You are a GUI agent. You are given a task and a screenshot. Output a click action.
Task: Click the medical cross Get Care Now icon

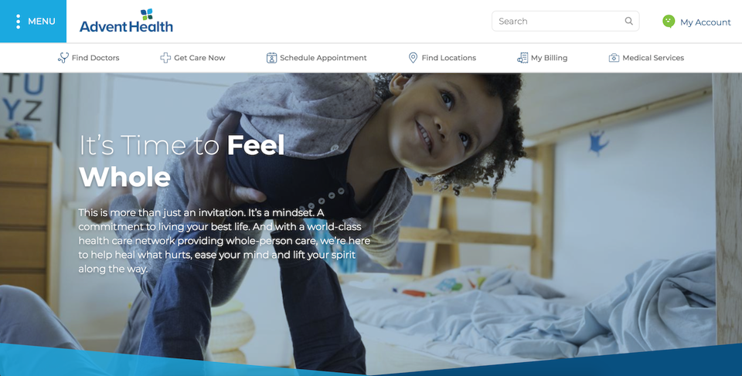coord(165,58)
